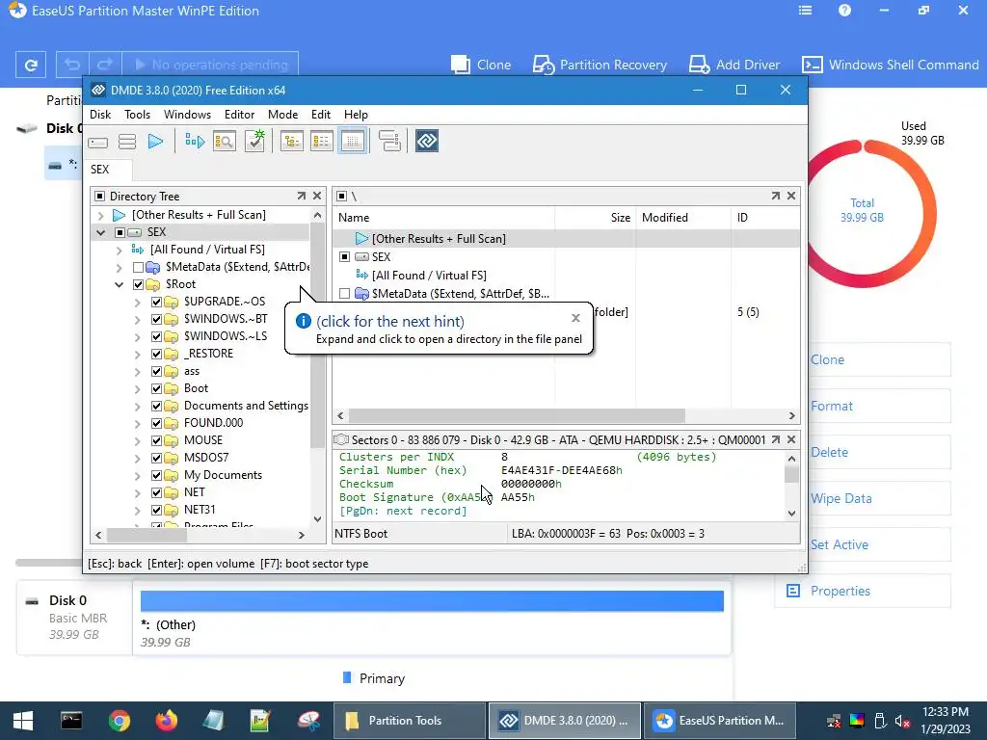This screenshot has width=987, height=740.
Task: Click the EaseUS undo arrow icon
Action: (x=72, y=65)
